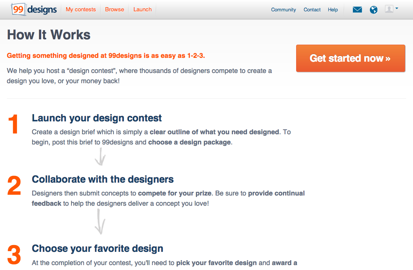
Task: Click the 99designs logo
Action: click(x=34, y=9)
